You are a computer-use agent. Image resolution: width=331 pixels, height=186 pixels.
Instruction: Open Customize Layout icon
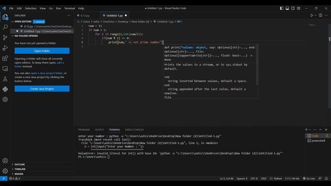[x=298, y=8]
